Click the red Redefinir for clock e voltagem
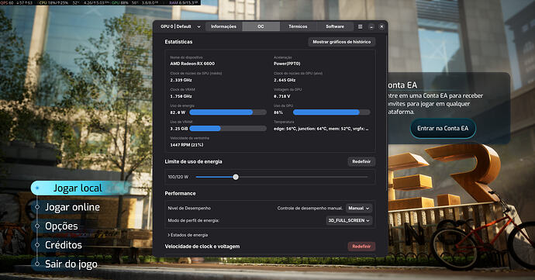 (x=361, y=247)
